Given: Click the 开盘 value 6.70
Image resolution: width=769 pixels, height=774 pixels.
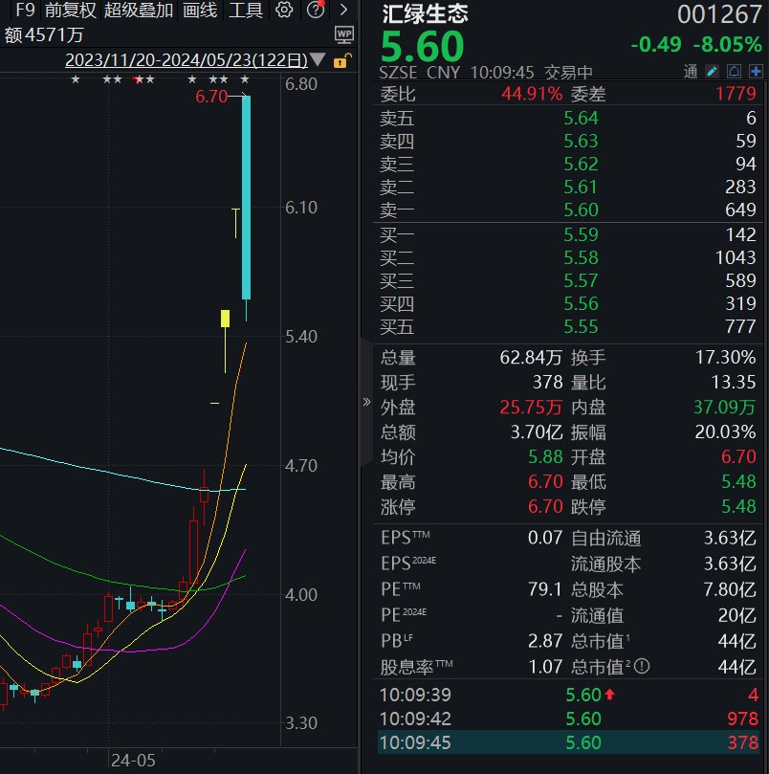Looking at the screenshot, I should tap(738, 456).
